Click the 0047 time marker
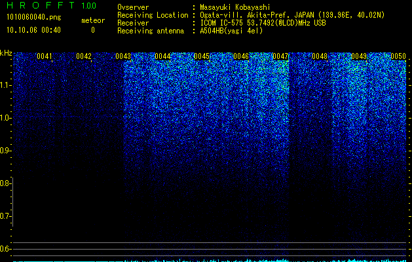This screenshot has height=262, width=412. click(280, 56)
